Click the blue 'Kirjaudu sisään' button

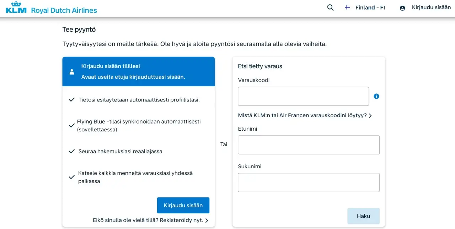pyautogui.click(x=183, y=205)
